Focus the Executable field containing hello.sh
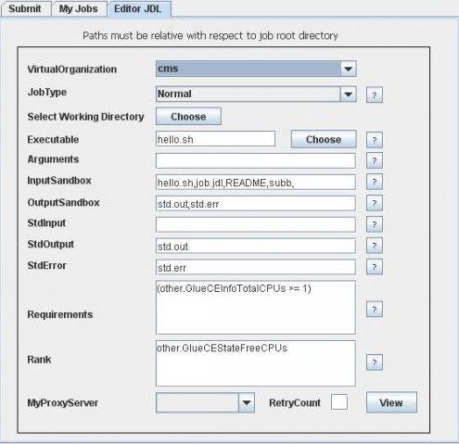This screenshot has height=444, width=459. 216,139
